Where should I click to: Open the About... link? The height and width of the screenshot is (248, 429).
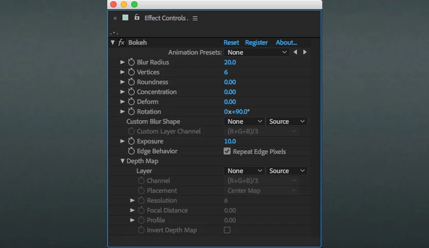286,43
